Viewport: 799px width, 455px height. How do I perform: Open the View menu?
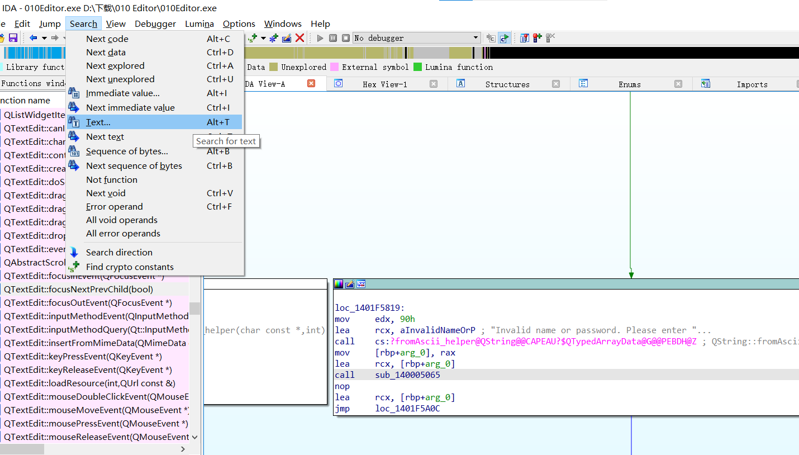pos(116,23)
